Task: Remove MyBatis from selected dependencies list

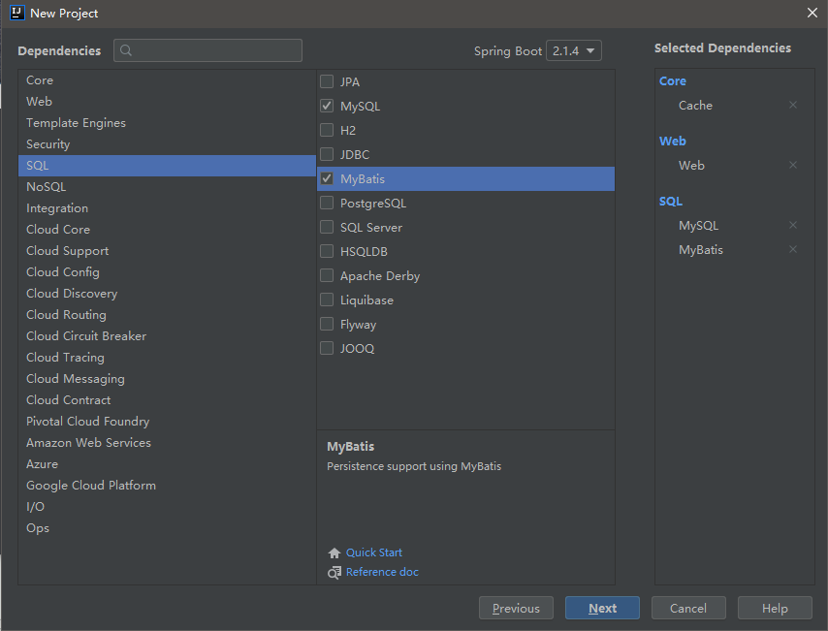Action: click(x=793, y=249)
